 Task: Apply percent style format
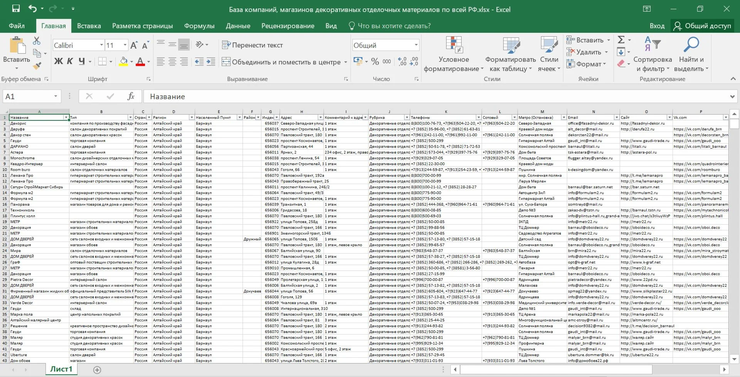pos(375,61)
